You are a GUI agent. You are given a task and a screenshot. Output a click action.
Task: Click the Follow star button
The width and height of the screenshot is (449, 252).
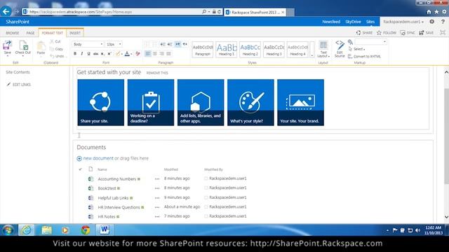(387, 33)
